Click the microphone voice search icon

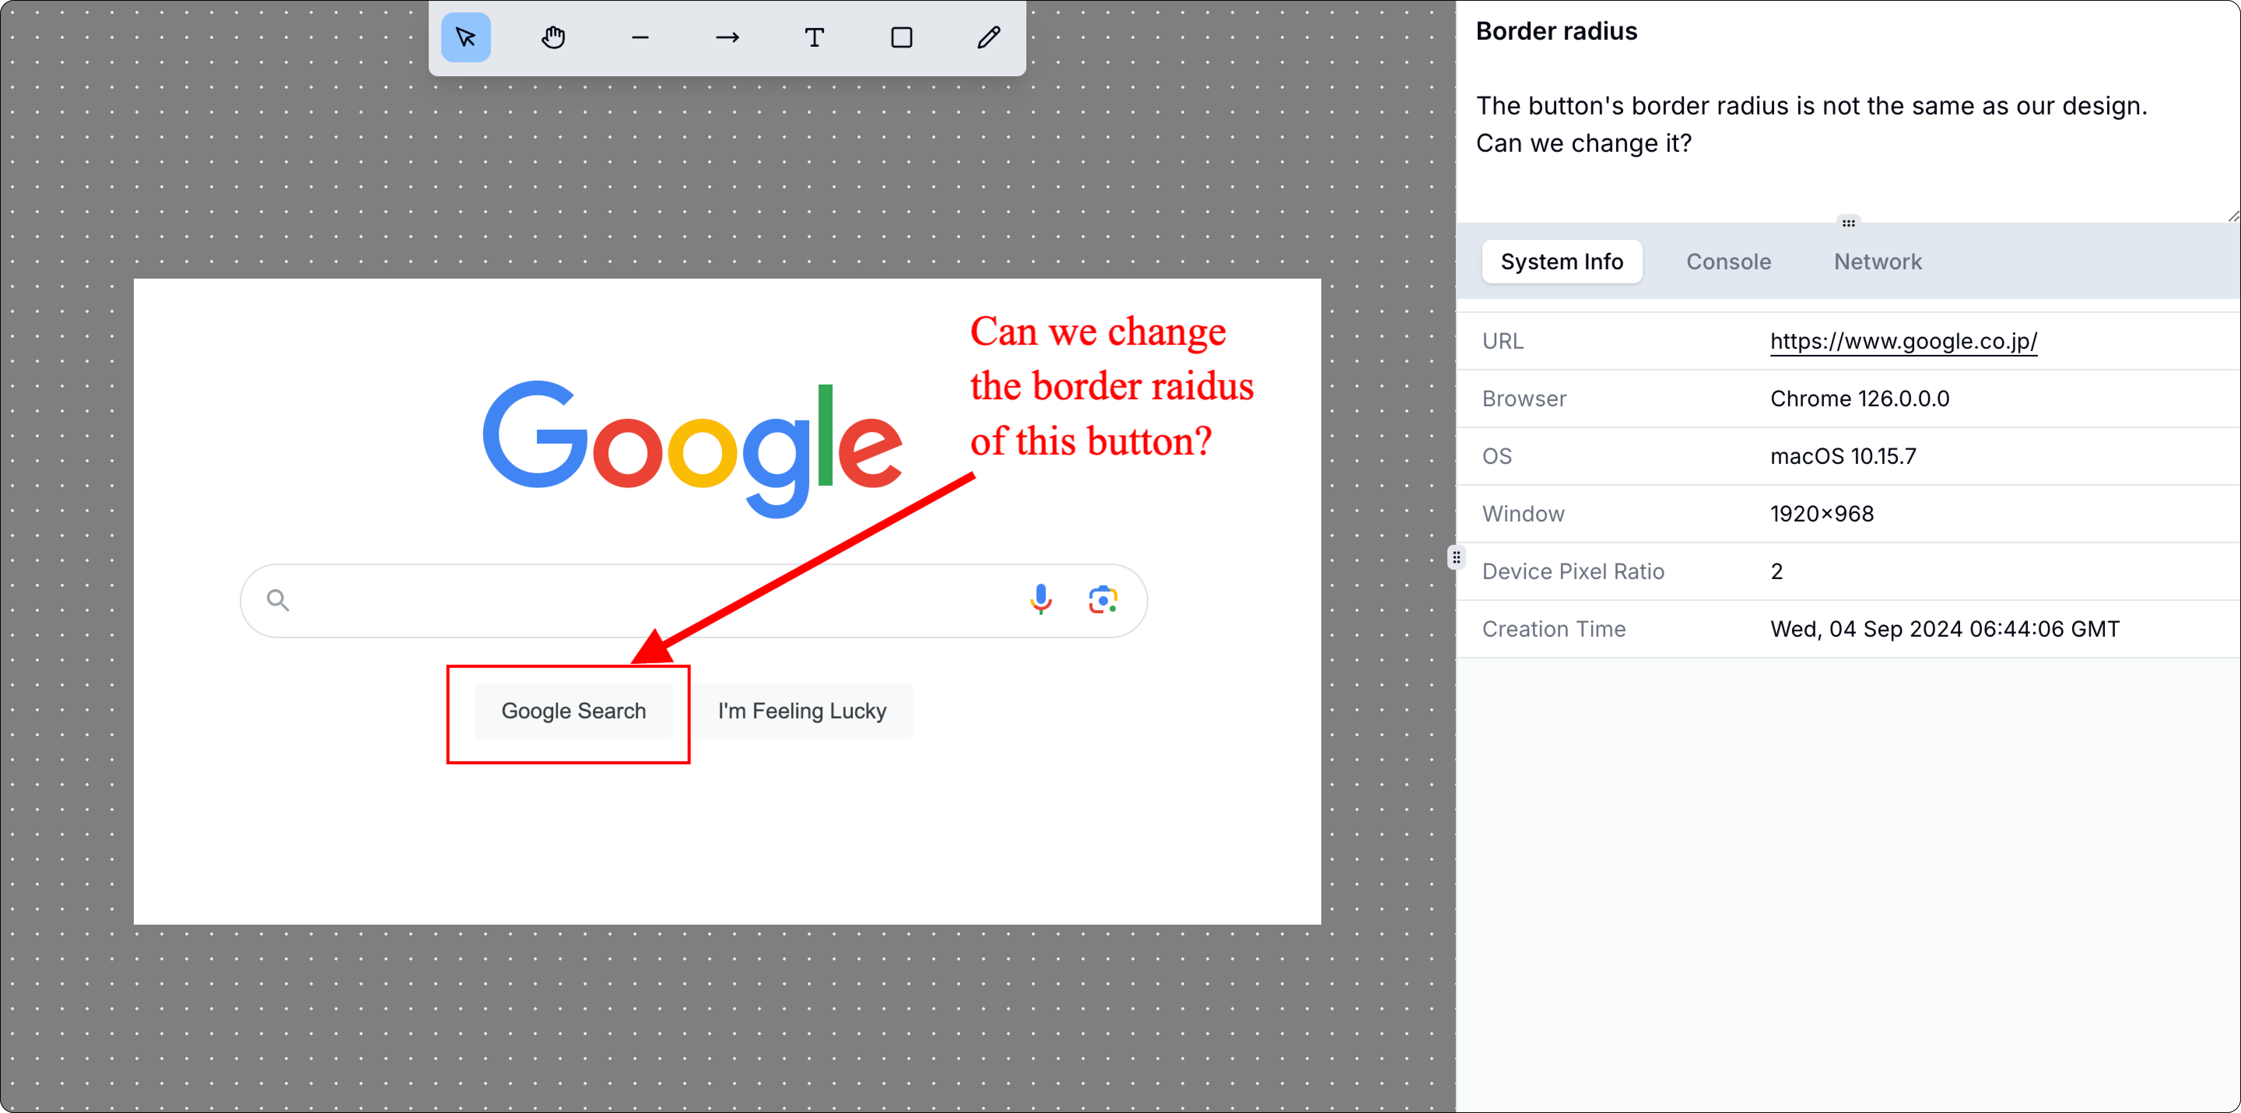[x=1040, y=600]
